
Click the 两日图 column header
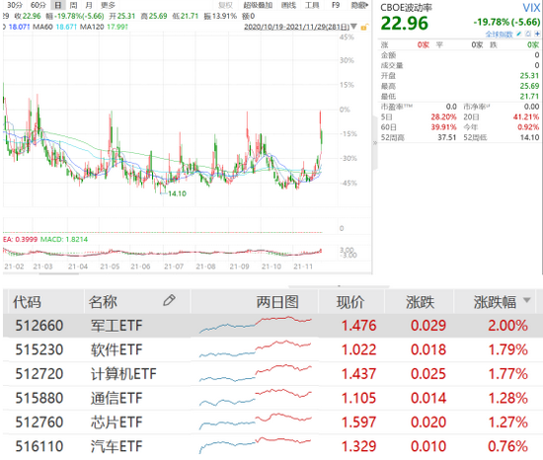(277, 302)
